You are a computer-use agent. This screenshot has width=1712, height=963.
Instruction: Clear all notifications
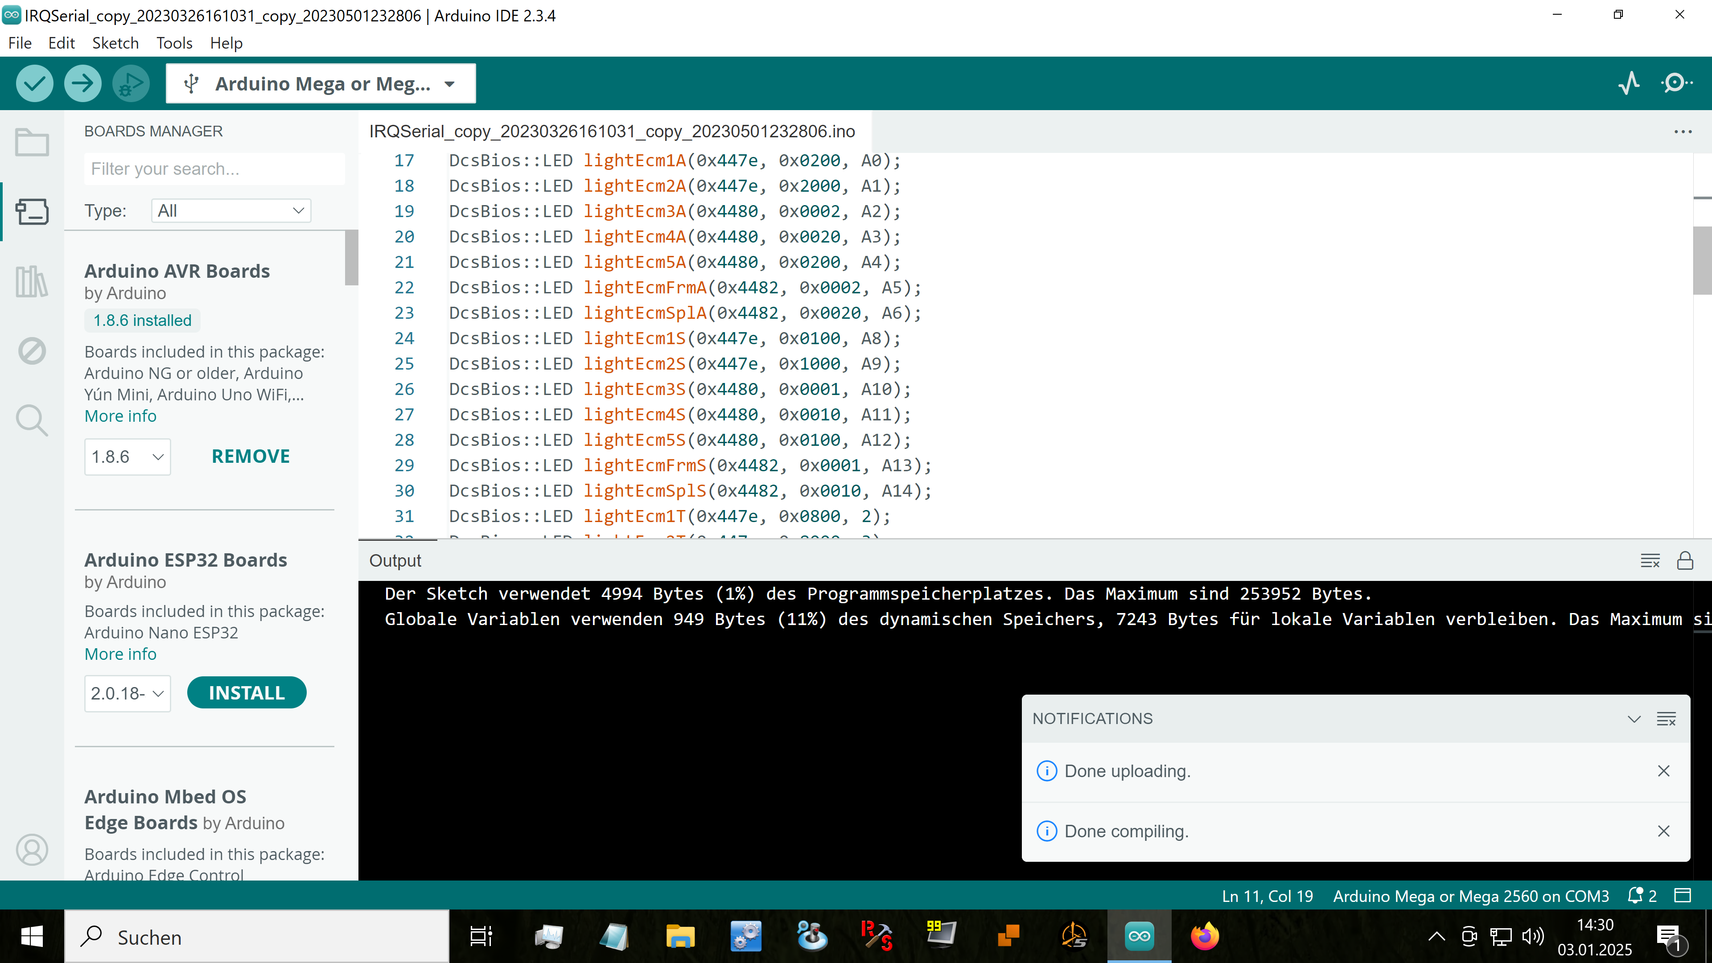pos(1666,718)
